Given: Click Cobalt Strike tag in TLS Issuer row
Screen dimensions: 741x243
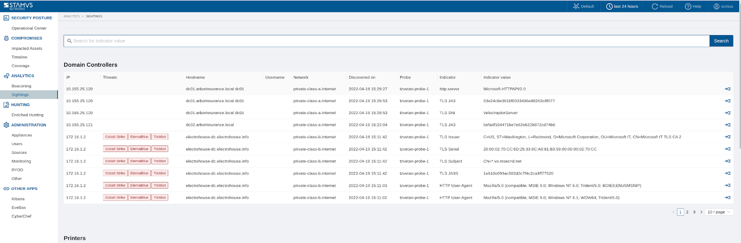Looking at the screenshot, I should tap(115, 137).
